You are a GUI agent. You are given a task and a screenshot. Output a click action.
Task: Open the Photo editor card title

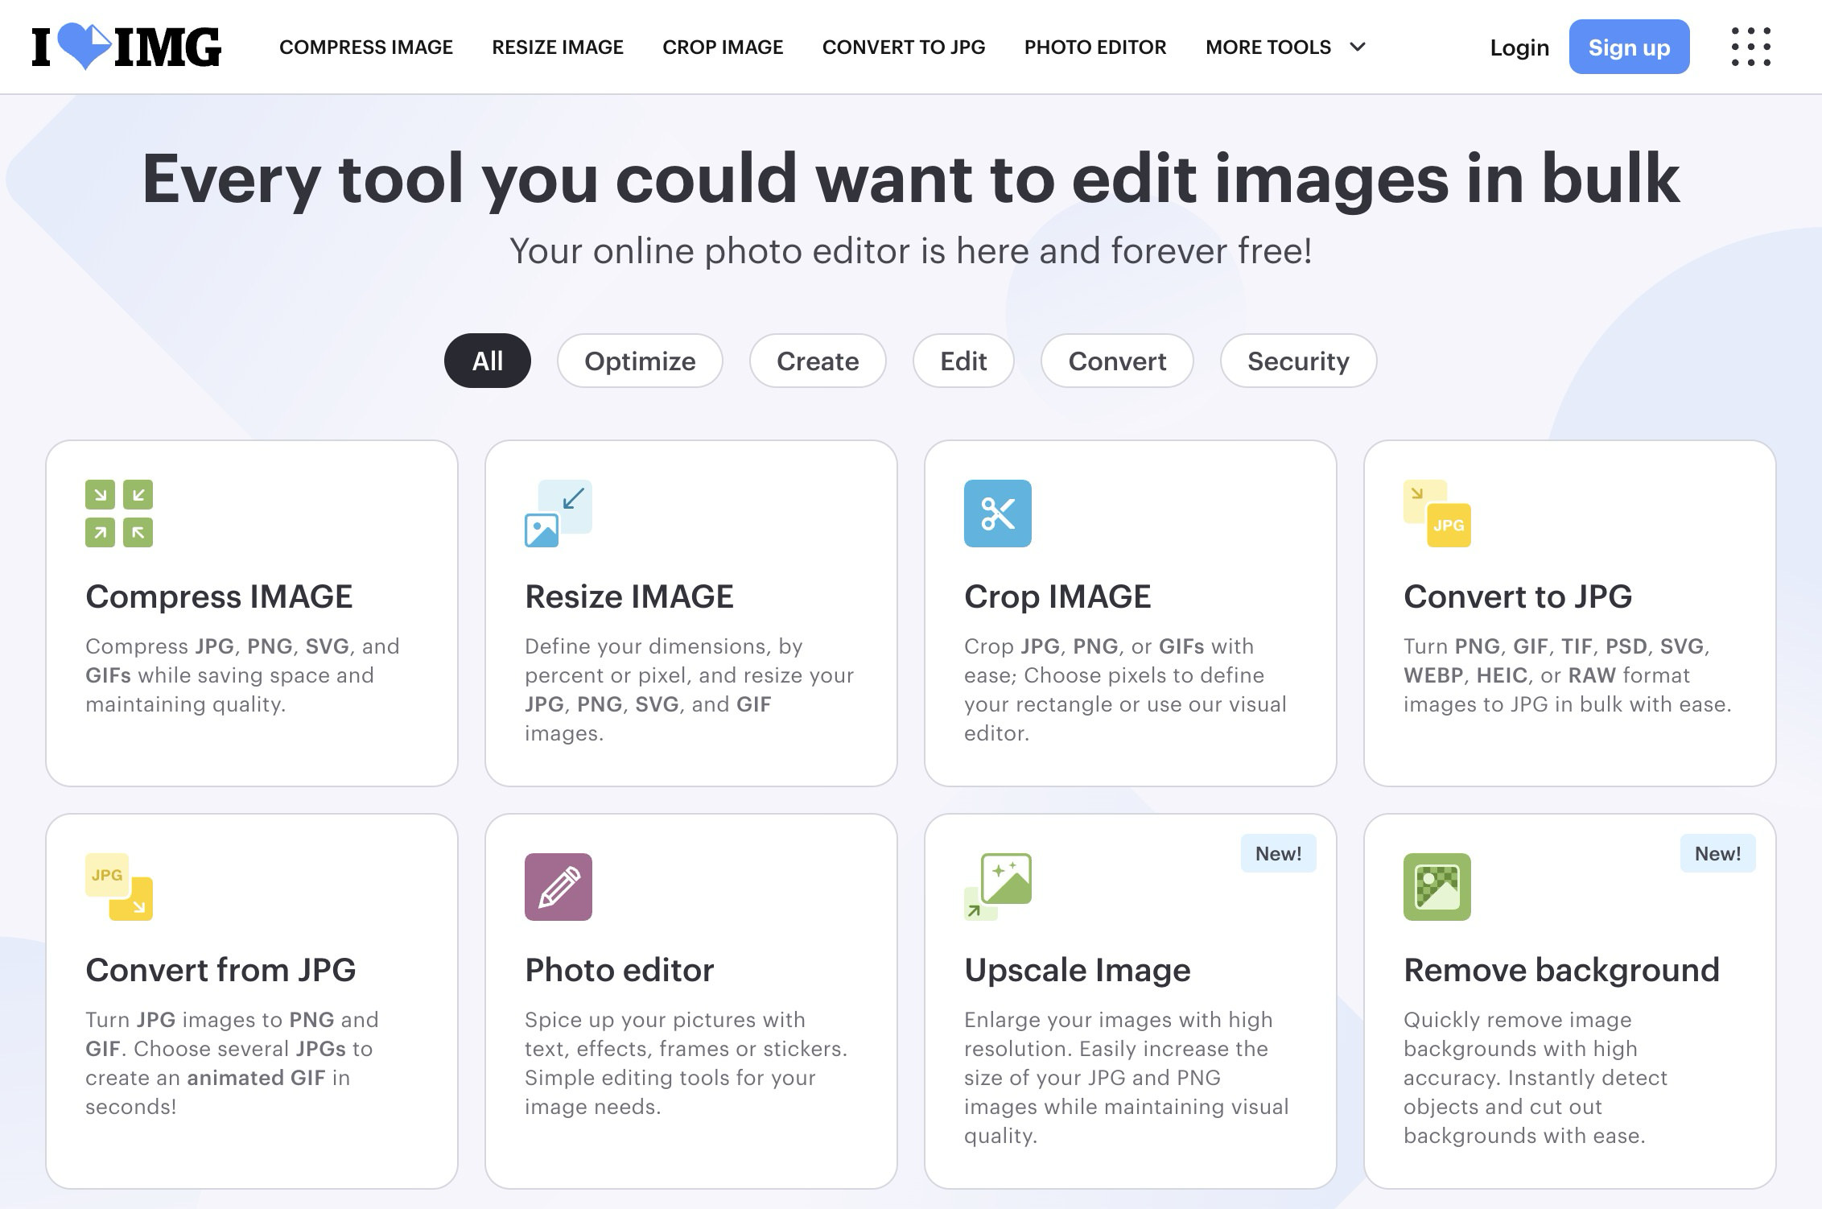[x=620, y=970]
